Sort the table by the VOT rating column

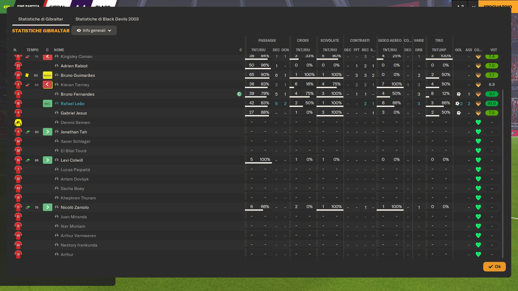(x=494, y=50)
